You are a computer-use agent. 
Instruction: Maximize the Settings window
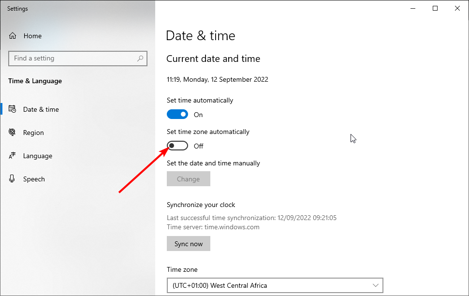tap(435, 8)
